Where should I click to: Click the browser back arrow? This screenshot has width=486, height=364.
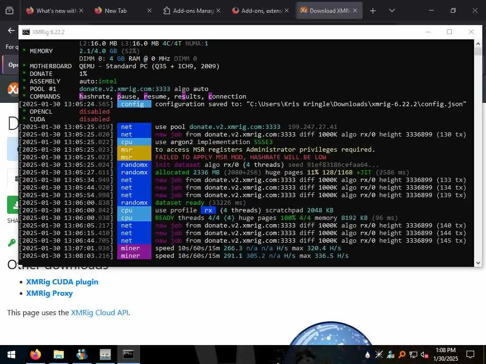coord(11,30)
